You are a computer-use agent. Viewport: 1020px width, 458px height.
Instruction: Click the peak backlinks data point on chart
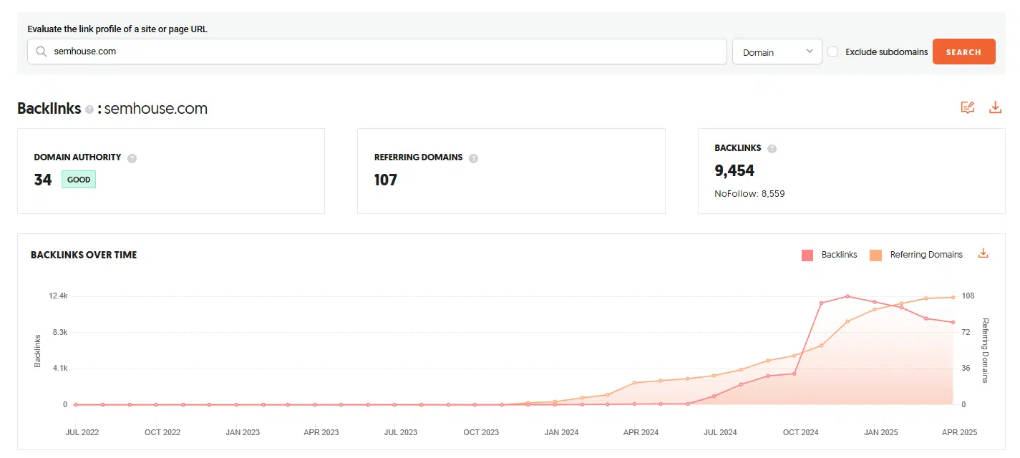pyautogui.click(x=847, y=296)
